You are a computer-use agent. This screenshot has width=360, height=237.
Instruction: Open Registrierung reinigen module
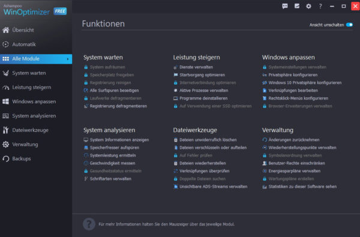[x=110, y=83]
